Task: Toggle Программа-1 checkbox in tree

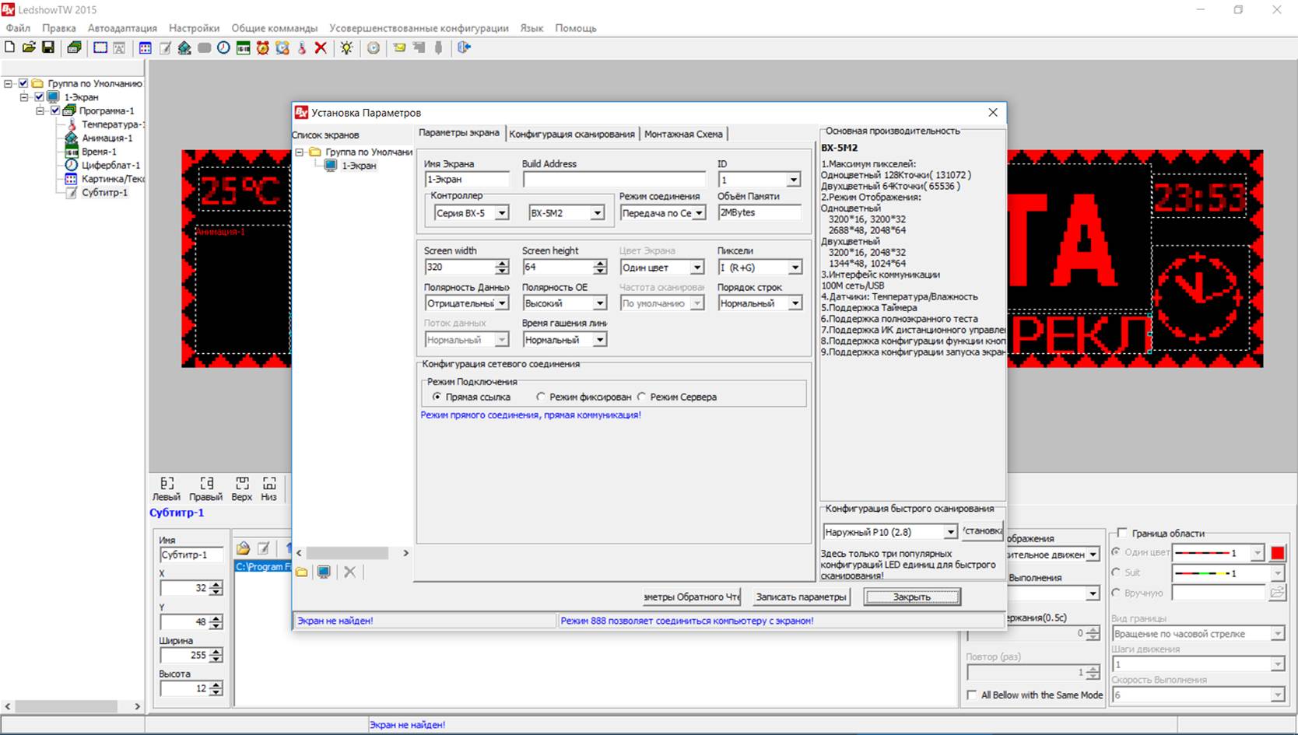Action: pos(55,110)
